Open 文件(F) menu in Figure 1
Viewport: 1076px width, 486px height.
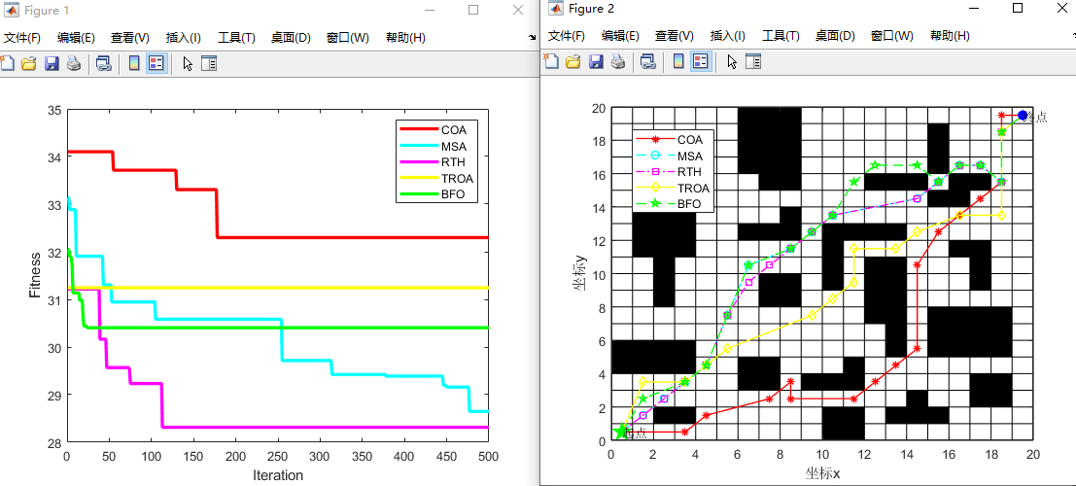pyautogui.click(x=21, y=38)
